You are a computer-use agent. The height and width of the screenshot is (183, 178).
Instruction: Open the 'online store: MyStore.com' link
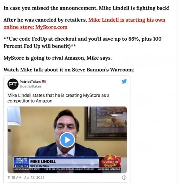35,27
